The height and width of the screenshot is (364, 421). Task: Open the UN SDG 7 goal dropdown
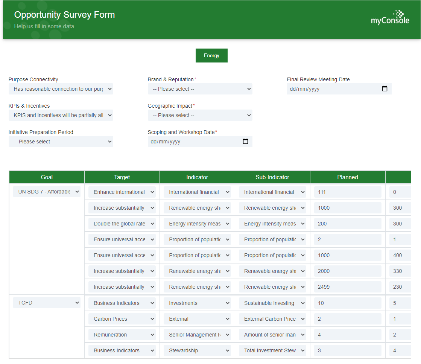click(47, 192)
